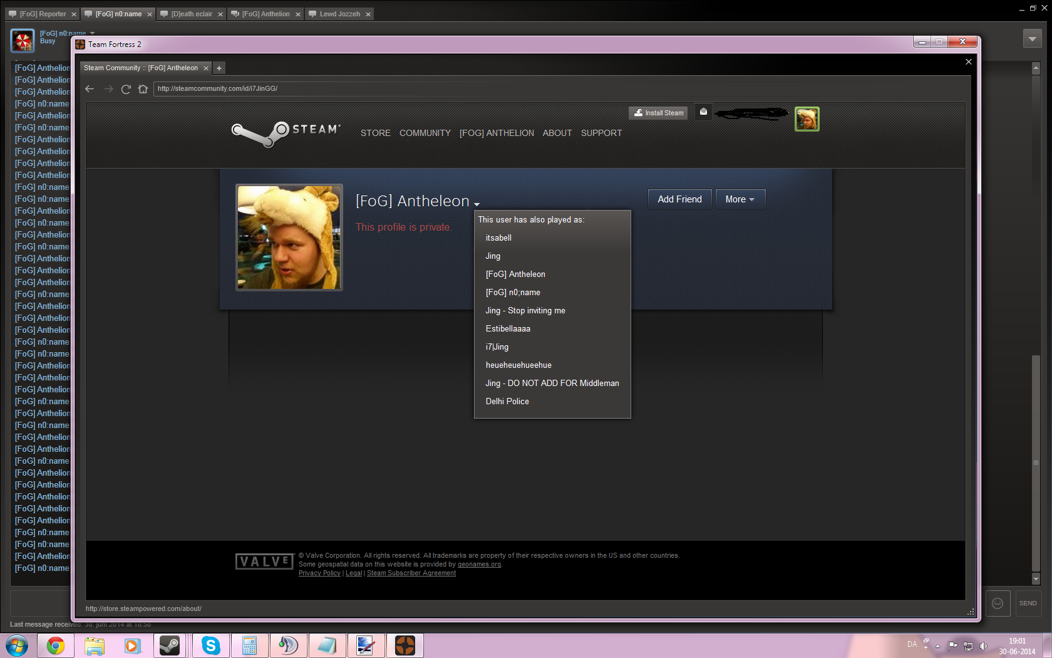
Task: Reload the Steam Community page
Action: [x=126, y=89]
